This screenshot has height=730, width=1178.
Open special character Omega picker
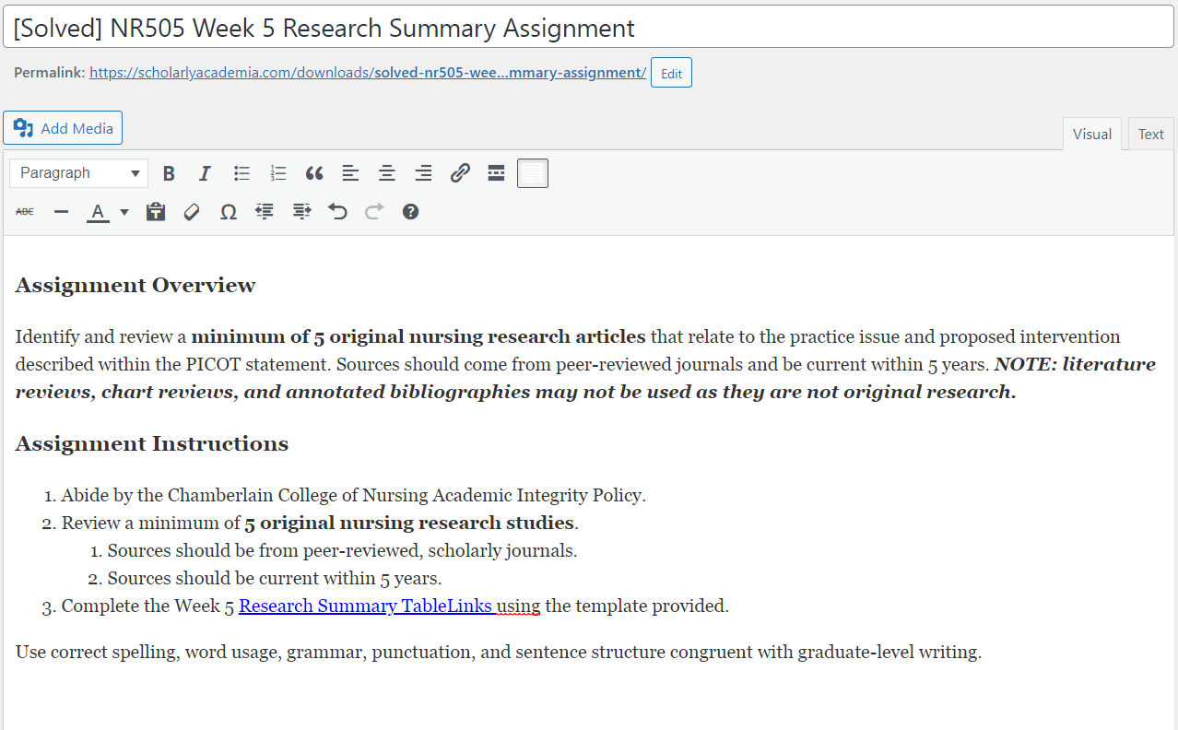click(229, 212)
